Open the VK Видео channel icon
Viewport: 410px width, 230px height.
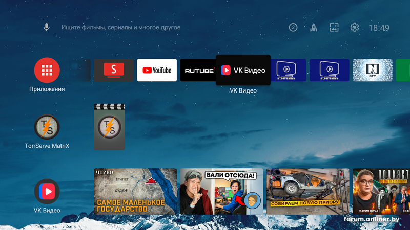(x=47, y=191)
